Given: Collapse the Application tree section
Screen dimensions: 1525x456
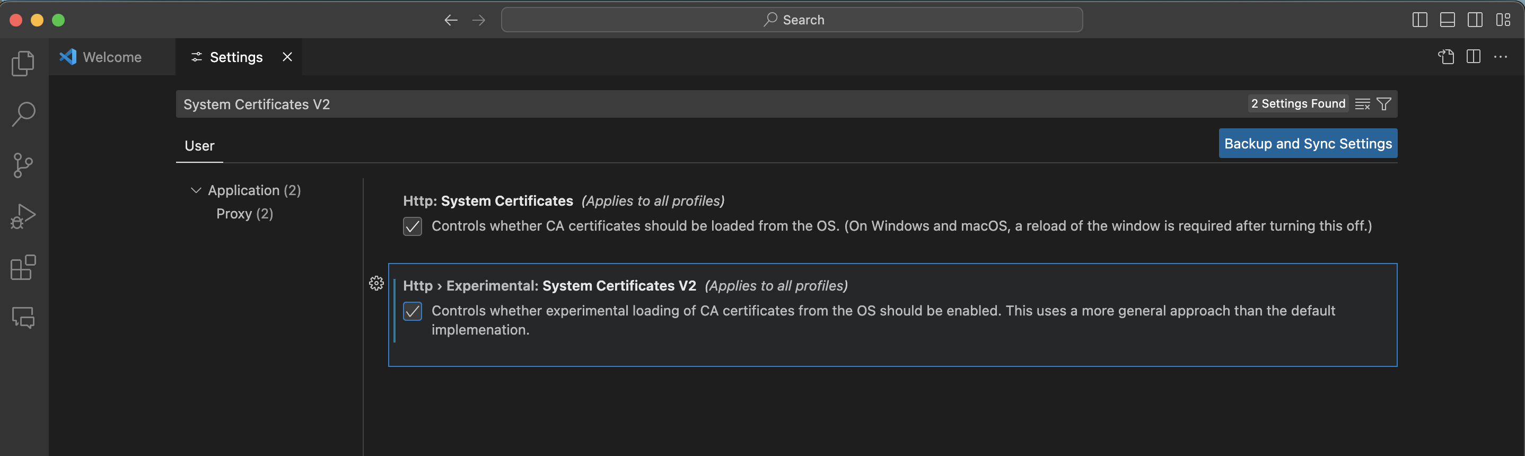Looking at the screenshot, I should [x=196, y=190].
